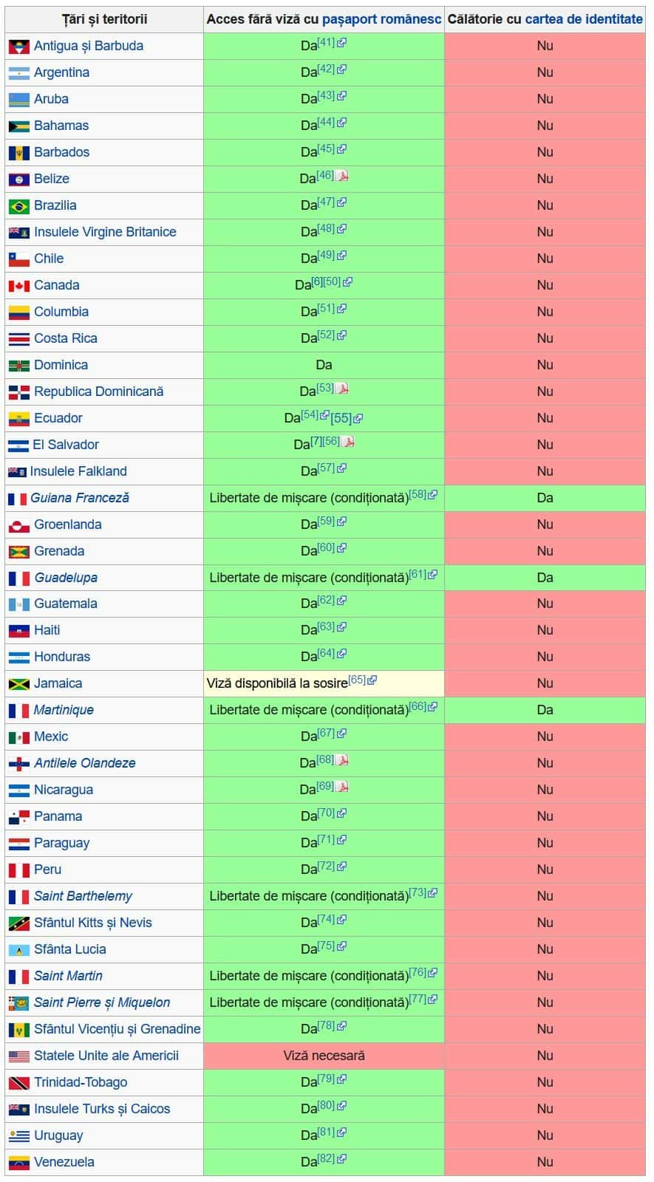The height and width of the screenshot is (1182, 654).
Task: Open footnote reference 65 for Jamaica
Action: point(356,680)
